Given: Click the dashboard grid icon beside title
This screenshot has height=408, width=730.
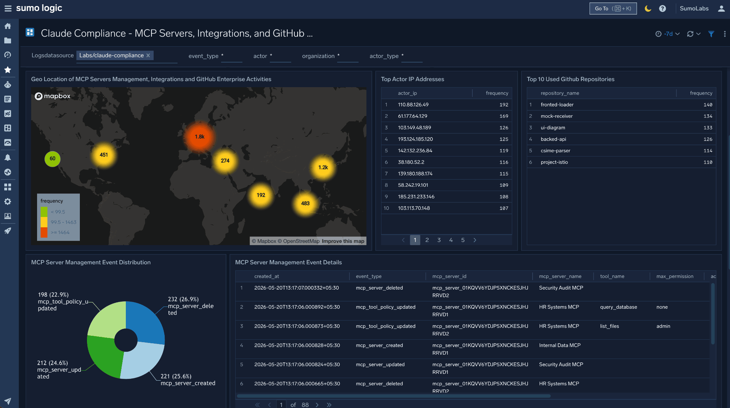Looking at the screenshot, I should [x=30, y=33].
